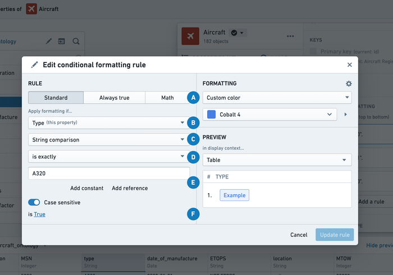Open the formatting settings gear

coord(349,84)
